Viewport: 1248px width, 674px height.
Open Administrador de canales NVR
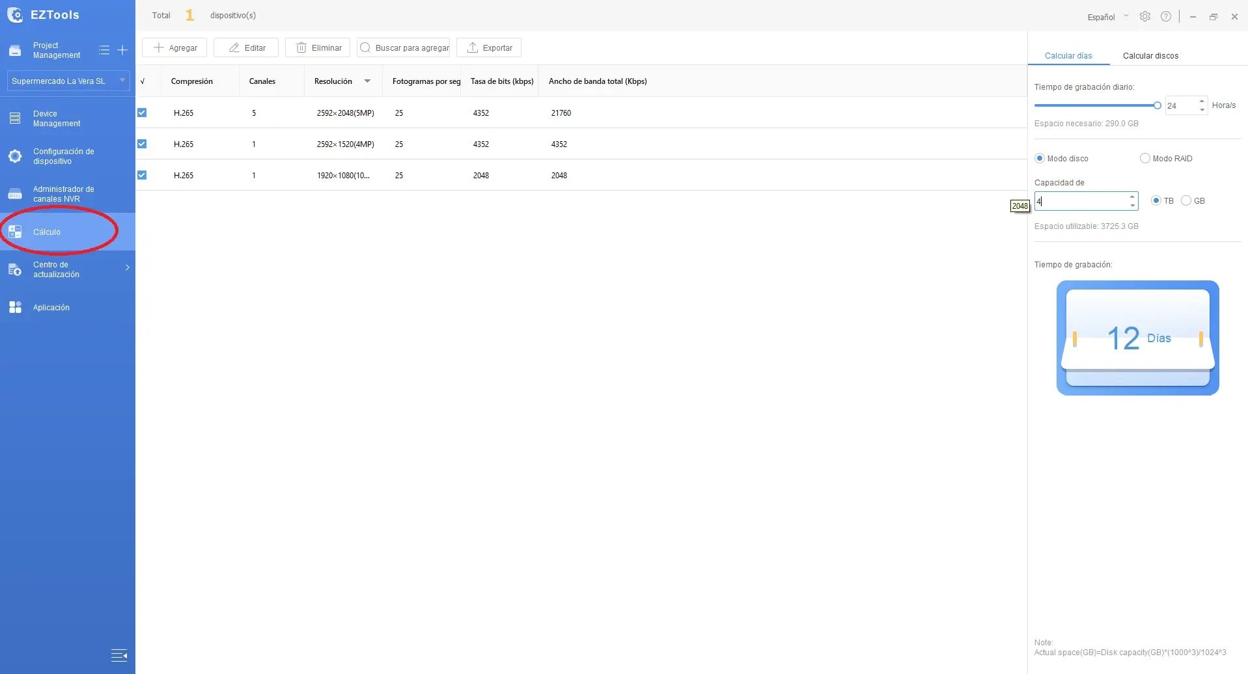[68, 194]
